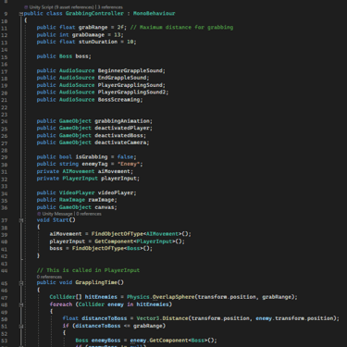The height and width of the screenshot is (347, 347).
Task: Collapse the Start() method fold toggle
Action: click(21, 220)
